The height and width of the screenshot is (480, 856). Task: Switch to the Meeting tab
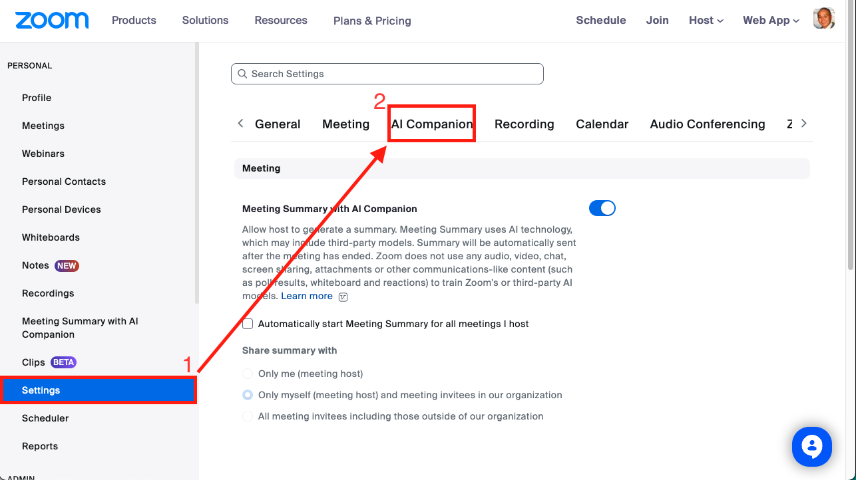click(x=345, y=124)
